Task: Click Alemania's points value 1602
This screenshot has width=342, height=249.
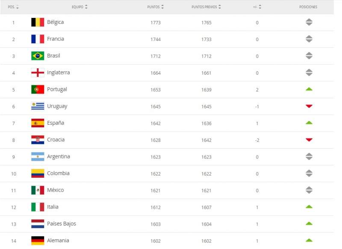Action: [155, 240]
